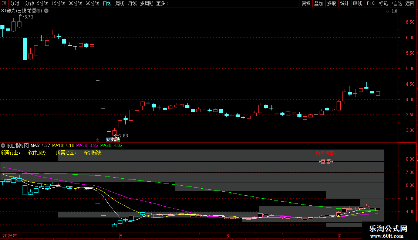
Task: Select the MA20: 3.82 indicator label
Action: (87, 145)
